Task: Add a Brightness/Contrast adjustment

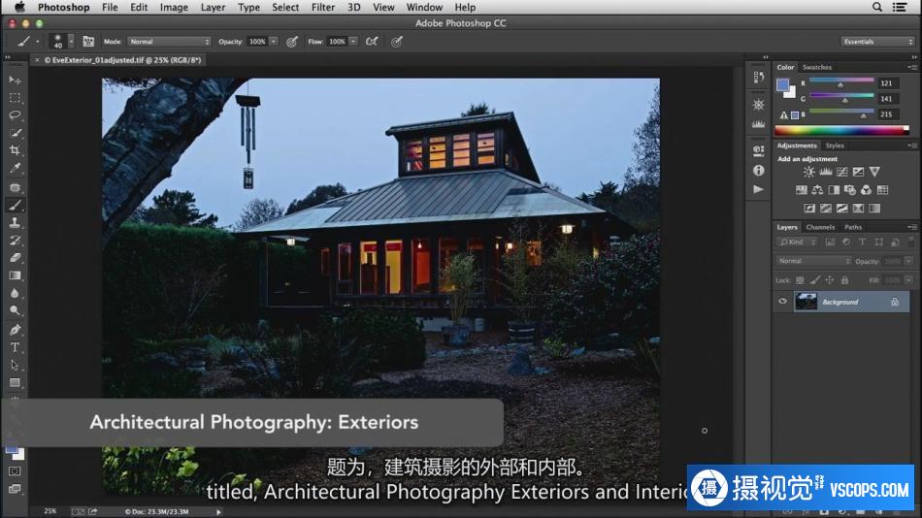Action: [809, 172]
